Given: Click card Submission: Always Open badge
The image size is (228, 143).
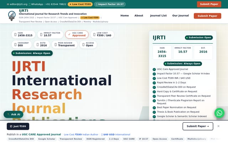Looking at the screenshot, I should (183, 64).
